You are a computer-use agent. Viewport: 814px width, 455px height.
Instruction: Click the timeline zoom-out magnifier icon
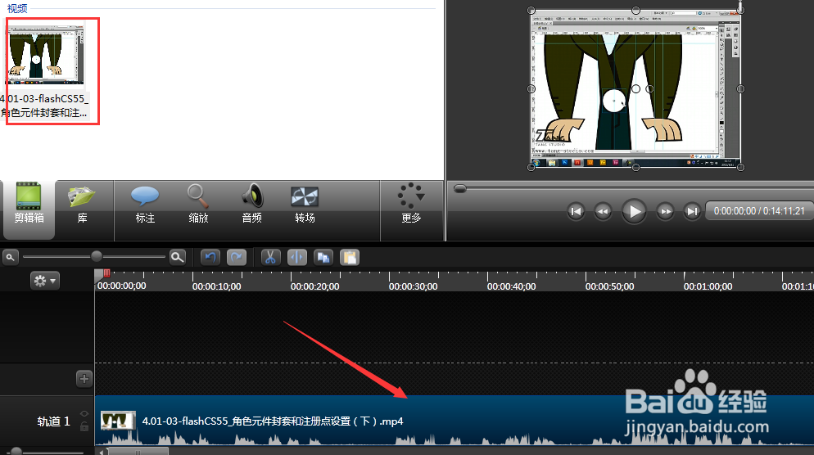[10, 257]
